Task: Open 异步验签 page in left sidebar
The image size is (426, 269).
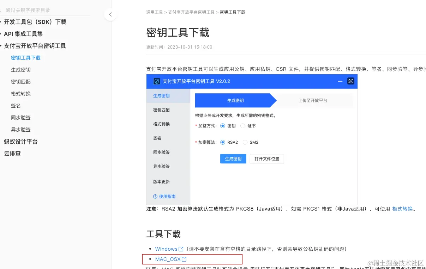Action: click(x=21, y=130)
